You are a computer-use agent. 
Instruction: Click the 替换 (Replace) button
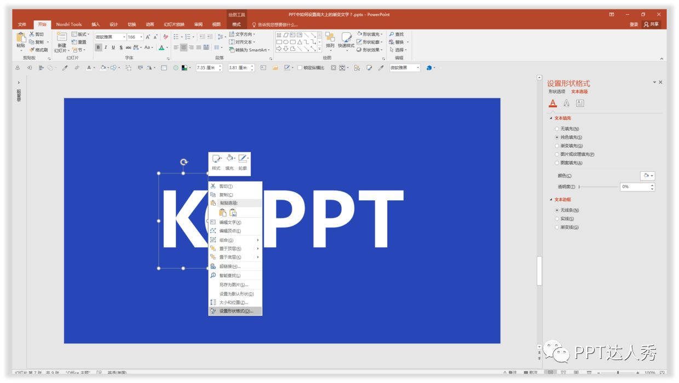pyautogui.click(x=399, y=42)
